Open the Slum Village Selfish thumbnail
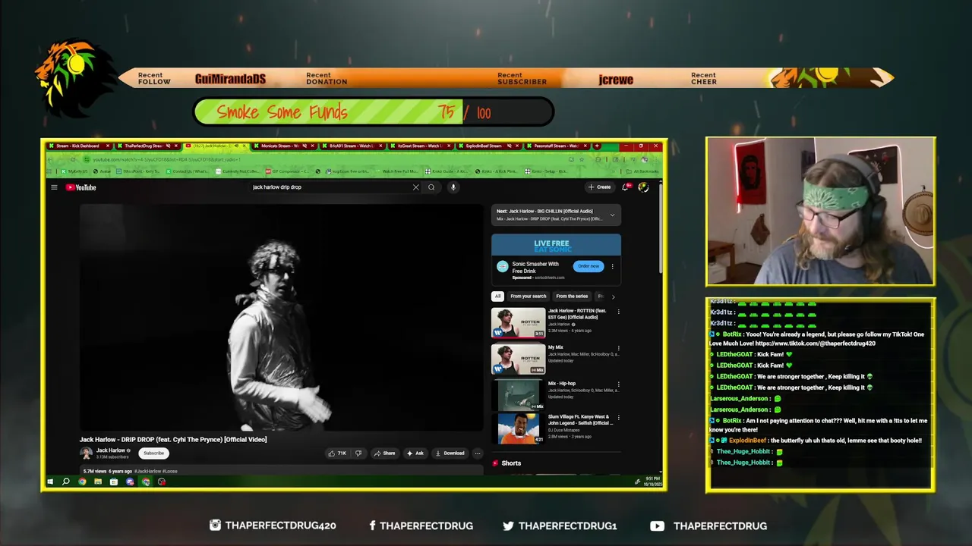 [518, 428]
